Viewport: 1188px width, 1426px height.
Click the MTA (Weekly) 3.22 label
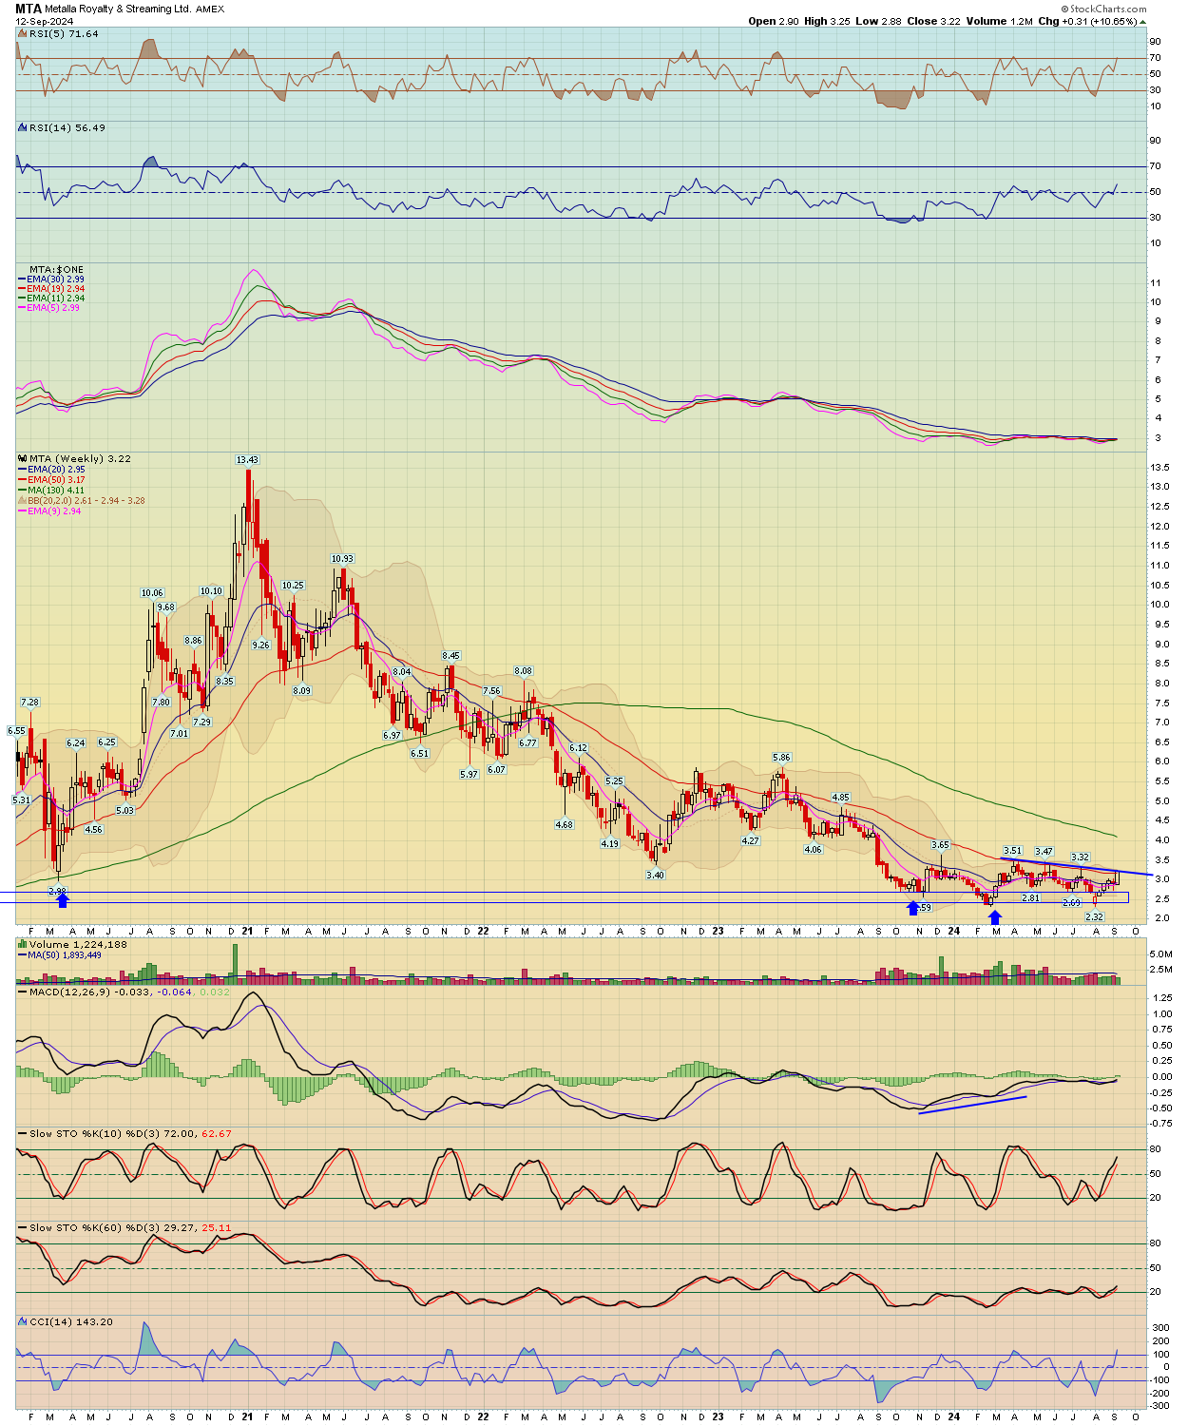click(81, 458)
